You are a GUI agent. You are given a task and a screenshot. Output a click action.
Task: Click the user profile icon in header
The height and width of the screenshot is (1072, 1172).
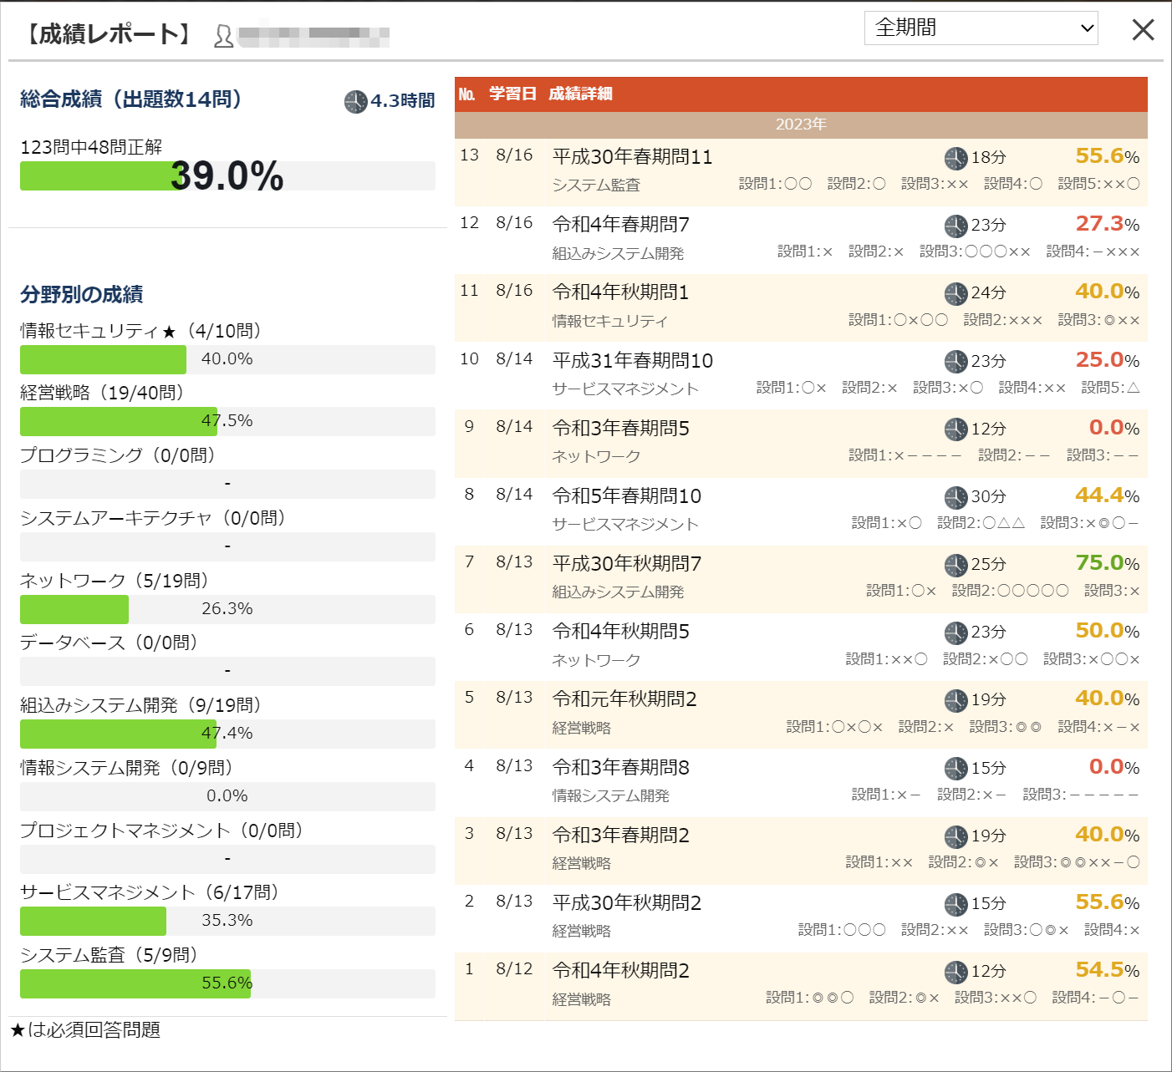[223, 36]
